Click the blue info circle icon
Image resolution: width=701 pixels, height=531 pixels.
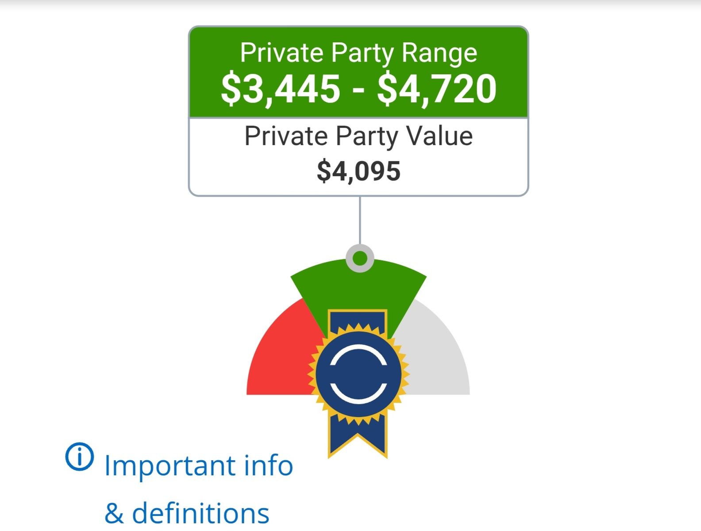[80, 457]
